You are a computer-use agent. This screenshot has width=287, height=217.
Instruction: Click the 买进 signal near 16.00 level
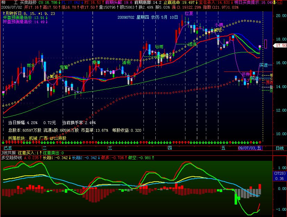[x=263, y=65]
